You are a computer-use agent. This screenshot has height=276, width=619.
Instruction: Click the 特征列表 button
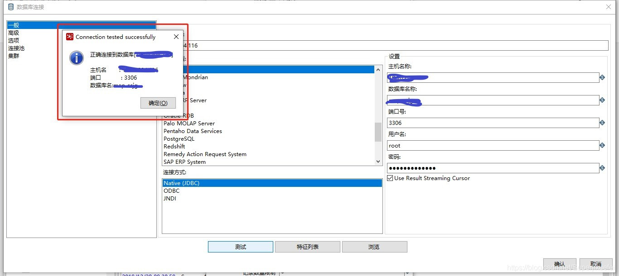tap(308, 247)
